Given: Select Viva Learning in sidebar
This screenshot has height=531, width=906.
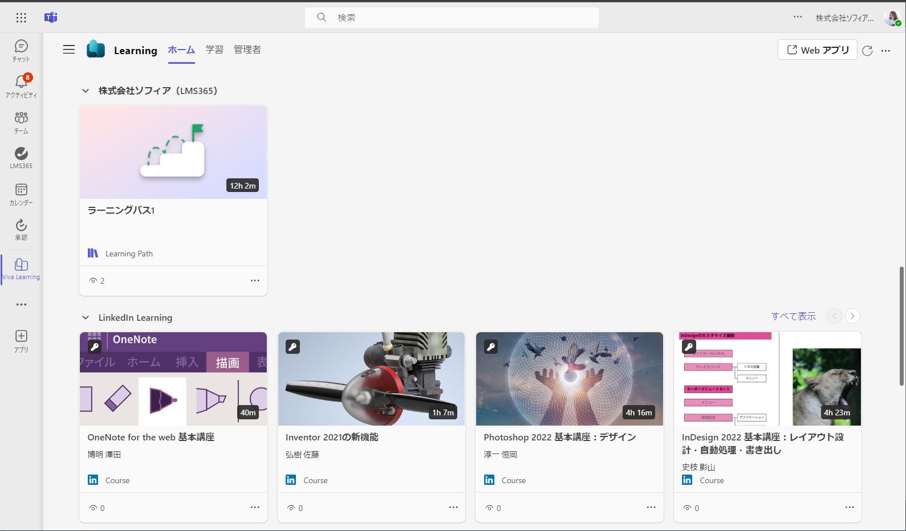Looking at the screenshot, I should click(21, 269).
